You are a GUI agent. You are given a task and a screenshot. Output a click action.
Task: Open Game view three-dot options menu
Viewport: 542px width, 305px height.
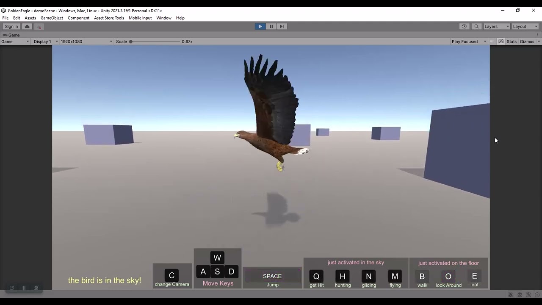(x=538, y=35)
